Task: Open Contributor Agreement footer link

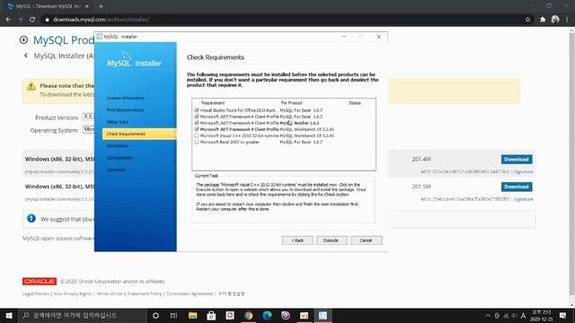Action: click(x=190, y=293)
